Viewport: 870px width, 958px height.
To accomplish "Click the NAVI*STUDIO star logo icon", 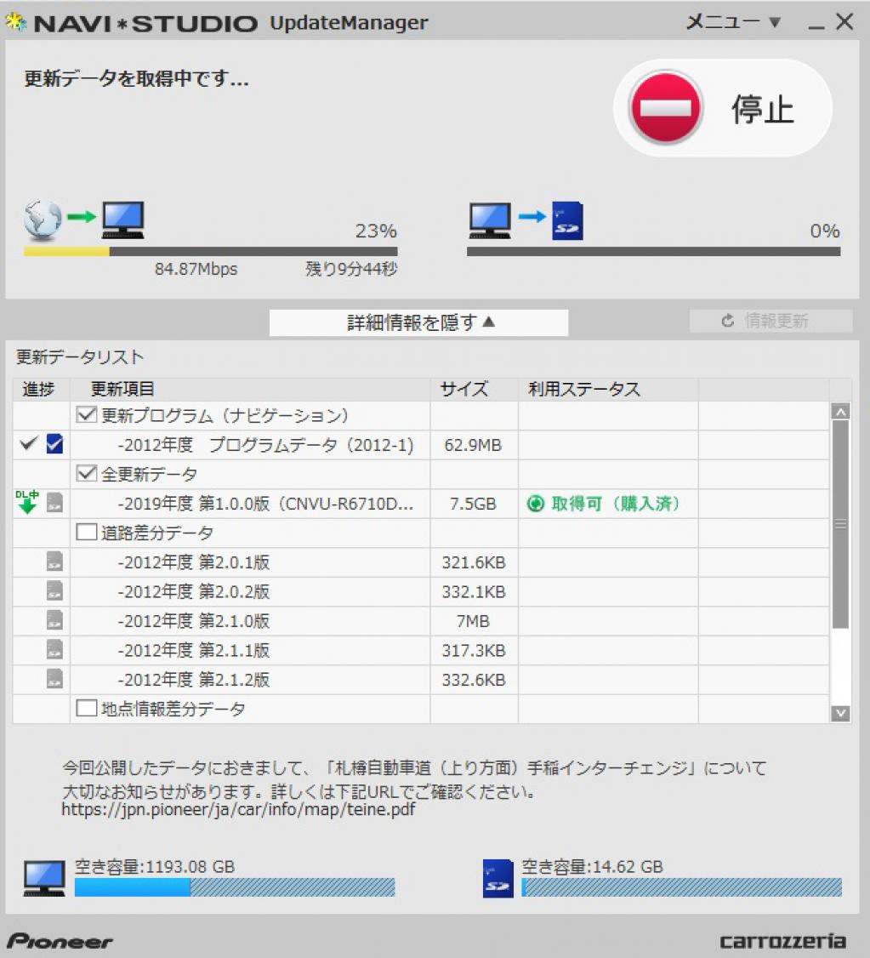I will coord(16,22).
